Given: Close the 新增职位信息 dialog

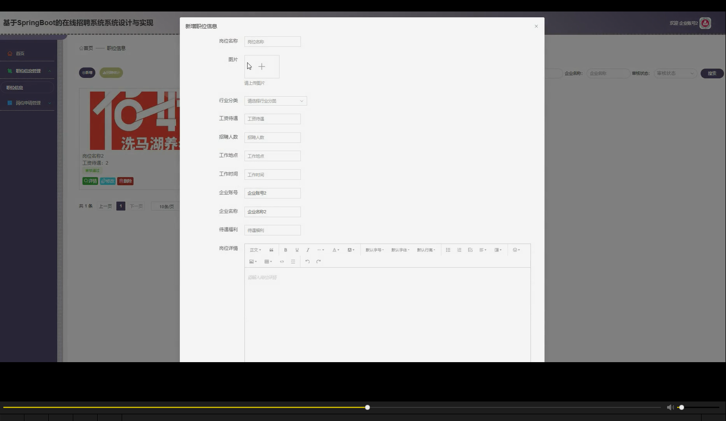Looking at the screenshot, I should point(536,26).
